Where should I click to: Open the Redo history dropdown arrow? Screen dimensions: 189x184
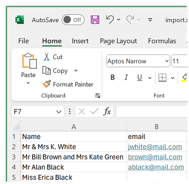pyautogui.click(x=139, y=19)
